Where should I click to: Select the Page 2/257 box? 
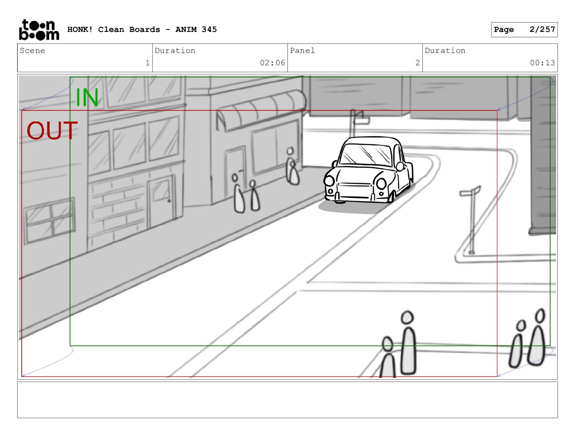point(524,30)
